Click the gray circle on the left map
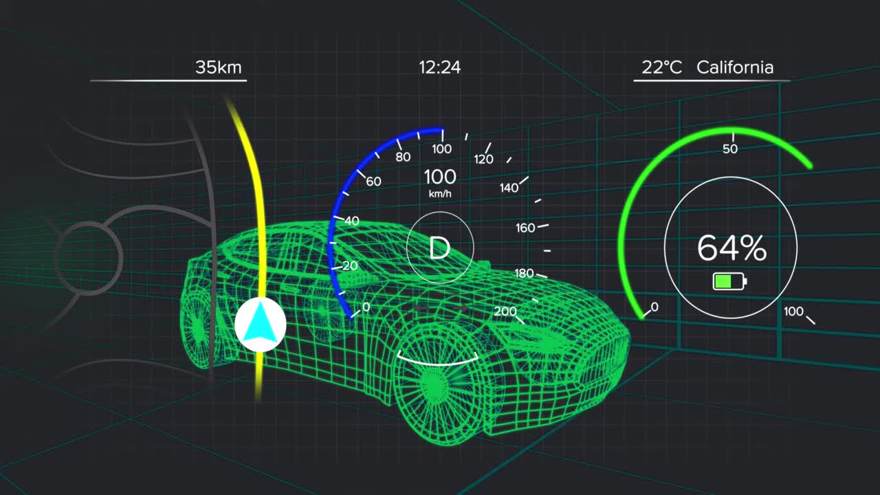880x495 pixels. tap(88, 256)
